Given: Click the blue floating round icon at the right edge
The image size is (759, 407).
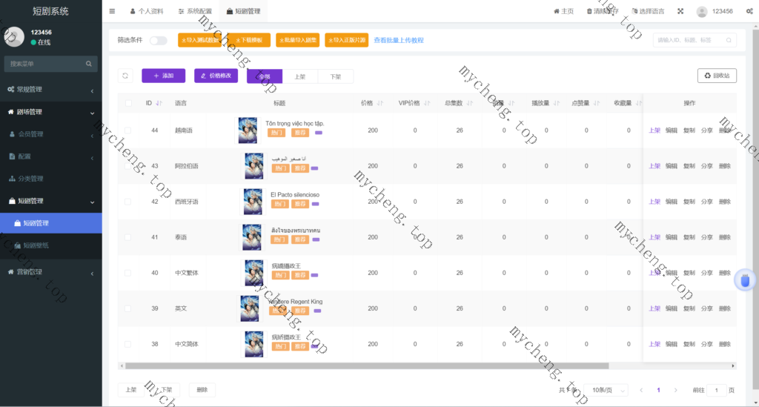Looking at the screenshot, I should coord(745,279).
